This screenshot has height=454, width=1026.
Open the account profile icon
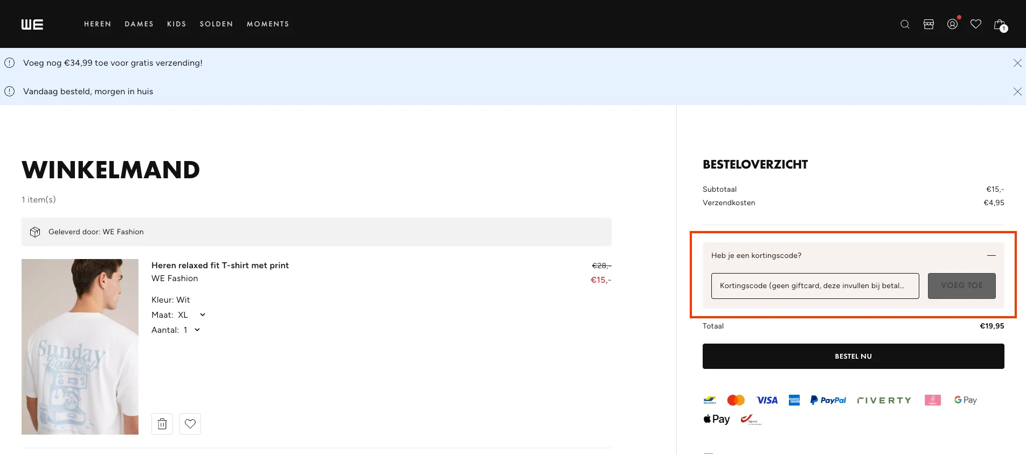952,24
